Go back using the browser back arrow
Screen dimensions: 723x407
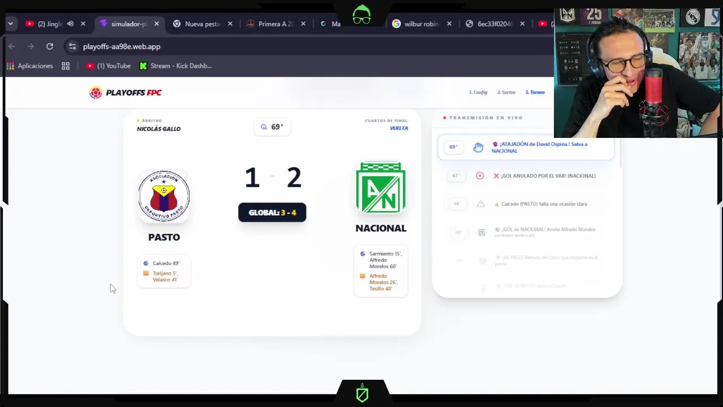12,46
